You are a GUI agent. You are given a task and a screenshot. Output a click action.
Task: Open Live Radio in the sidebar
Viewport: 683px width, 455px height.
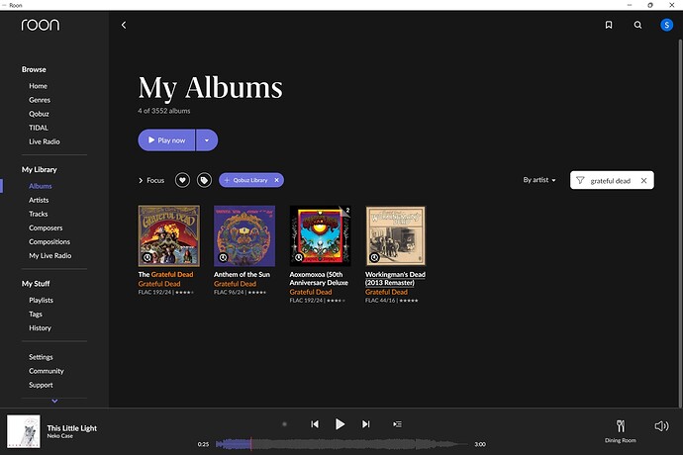(x=45, y=141)
